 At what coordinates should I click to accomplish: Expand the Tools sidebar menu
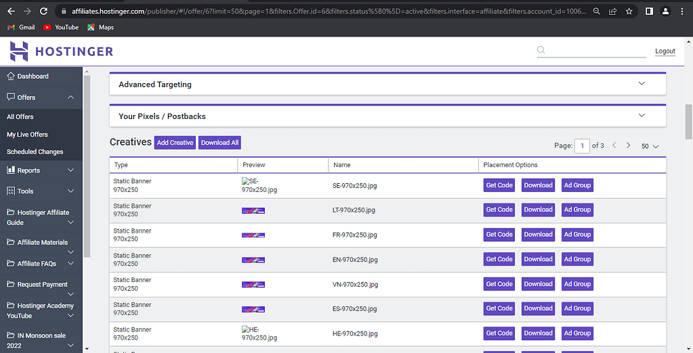(x=70, y=191)
